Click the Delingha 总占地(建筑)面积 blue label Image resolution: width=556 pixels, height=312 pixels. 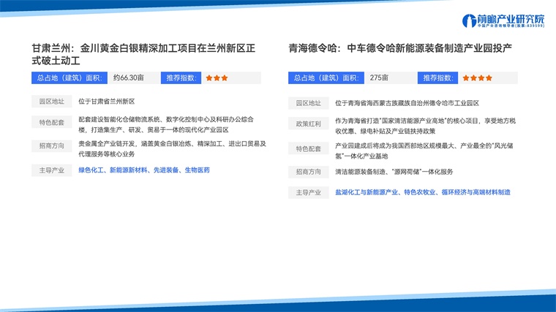(326, 78)
